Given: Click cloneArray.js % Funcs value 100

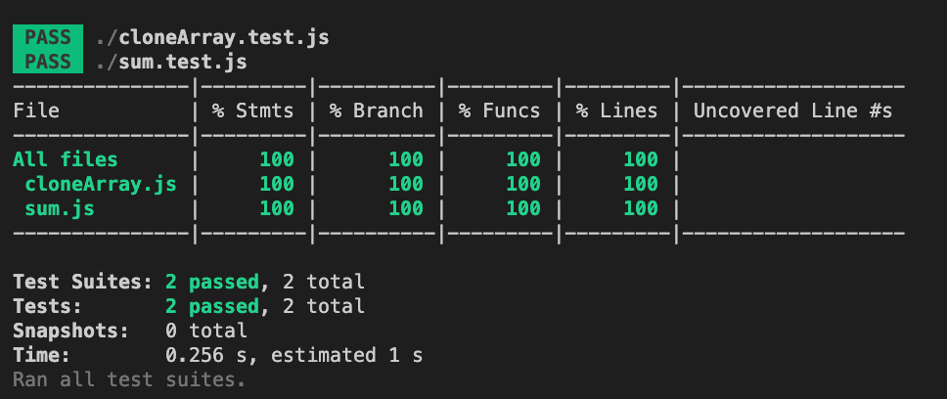Looking at the screenshot, I should point(523,184).
